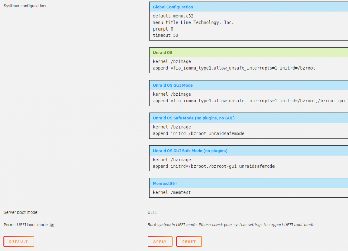Select Unraid OS GUI Safe Mode (no plugins) header

click(248, 151)
